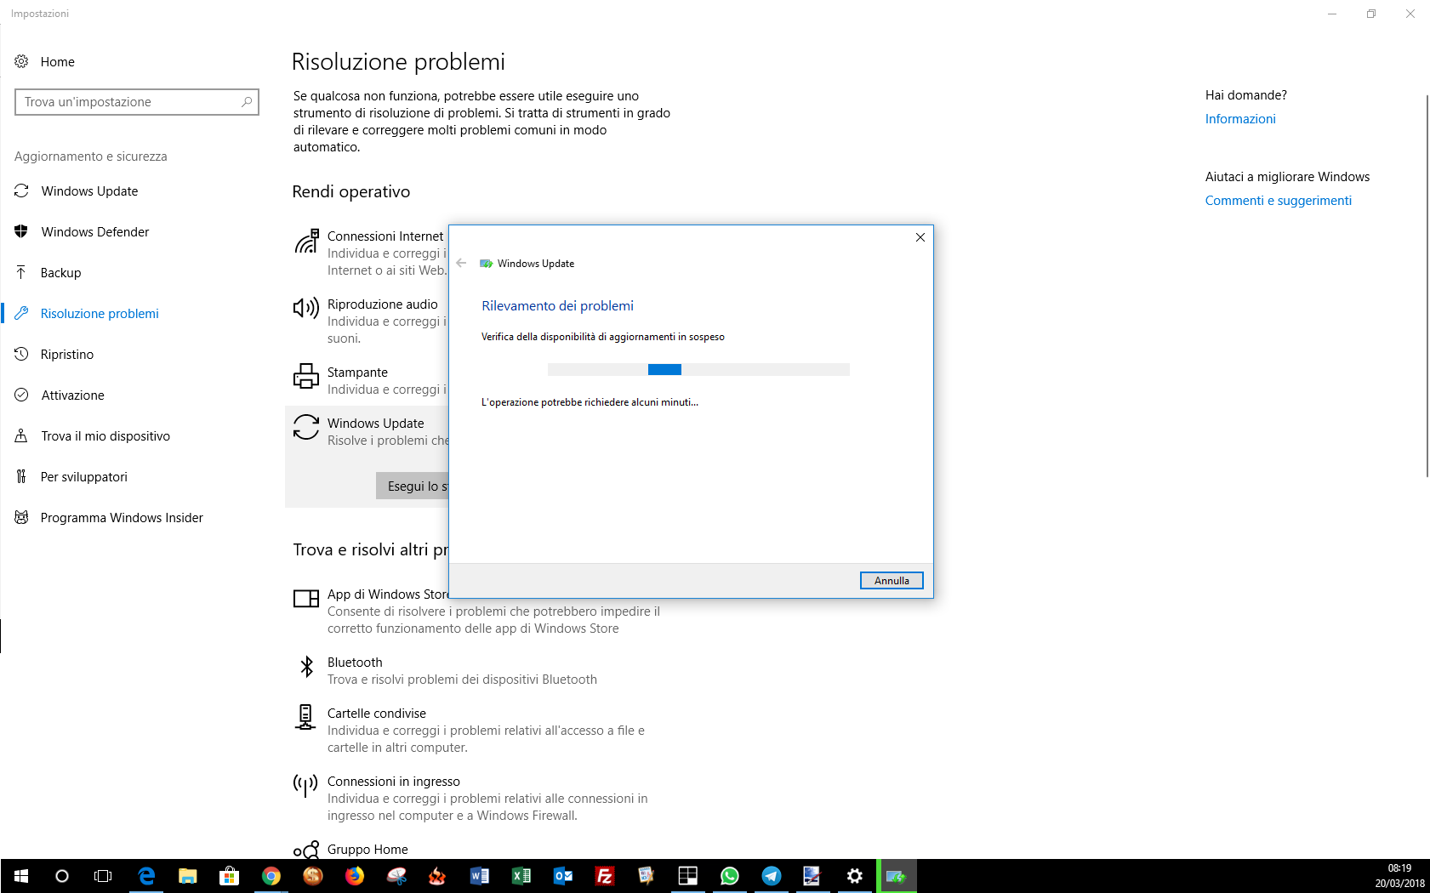The height and width of the screenshot is (893, 1430).
Task: Open the Informazioni help link
Action: click(1239, 119)
